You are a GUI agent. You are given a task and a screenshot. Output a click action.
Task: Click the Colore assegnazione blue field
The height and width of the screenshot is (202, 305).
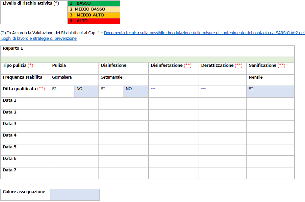coord(75,194)
